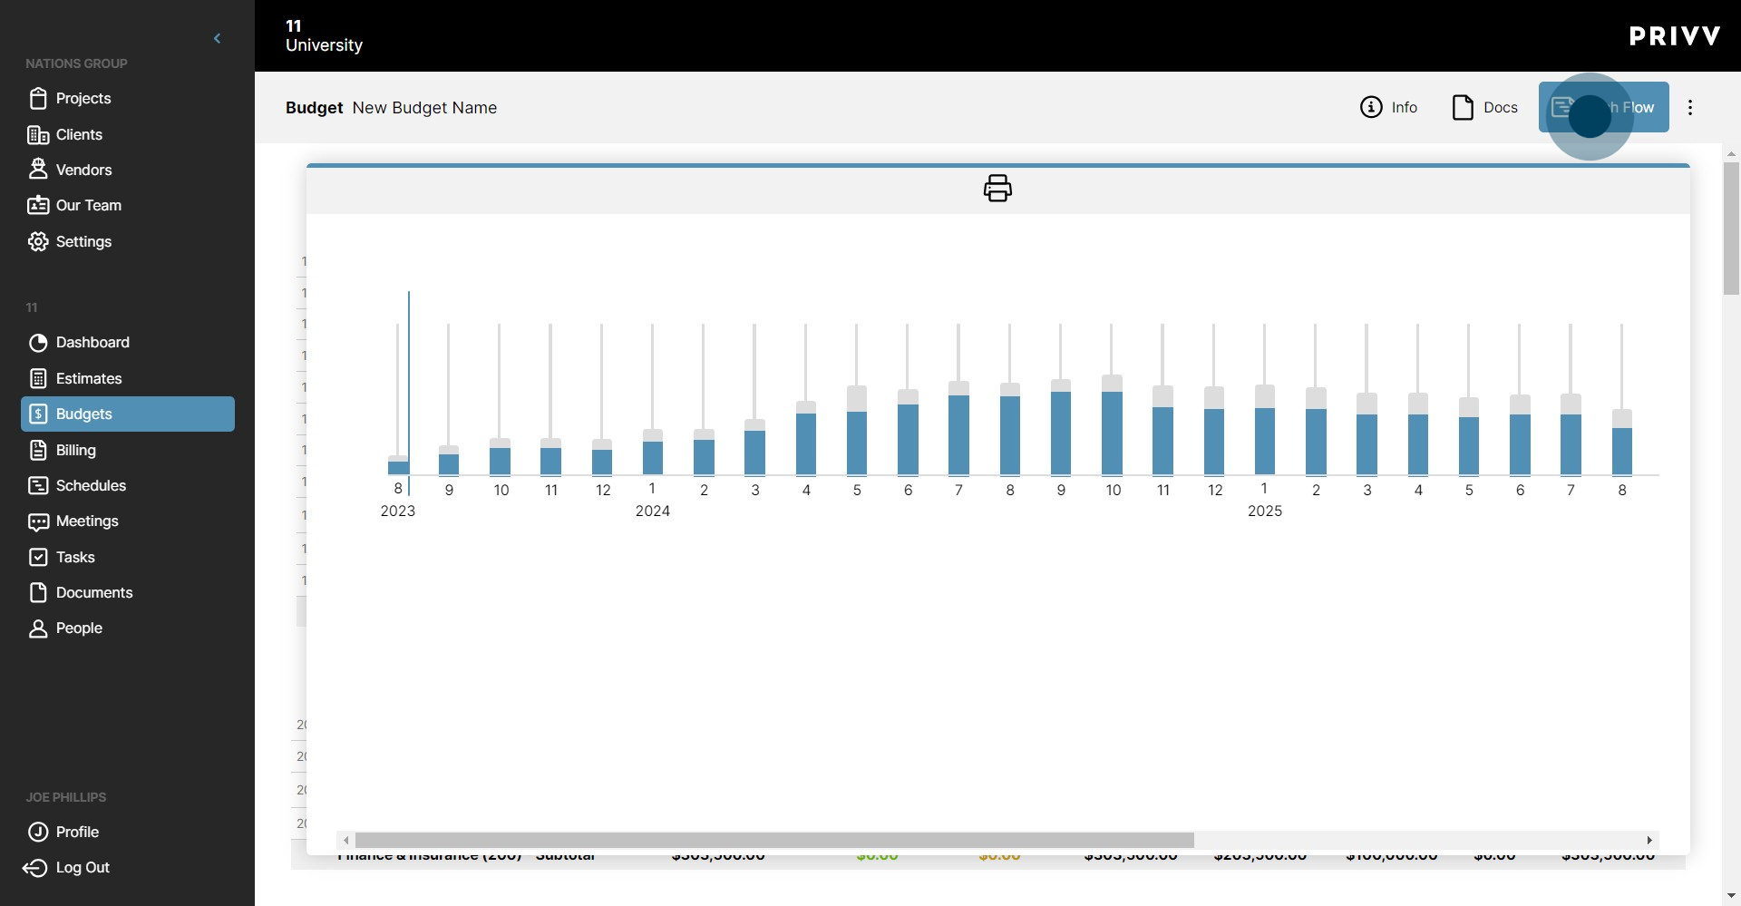This screenshot has width=1741, height=906.
Task: Log Out of the application
Action: pos(83,867)
